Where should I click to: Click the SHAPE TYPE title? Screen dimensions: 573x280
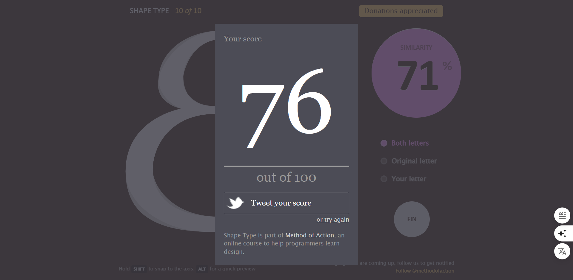pyautogui.click(x=149, y=11)
